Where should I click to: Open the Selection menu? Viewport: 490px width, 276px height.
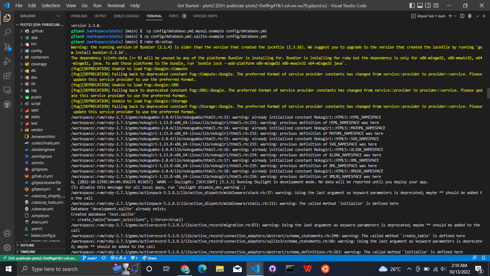coord(51,6)
